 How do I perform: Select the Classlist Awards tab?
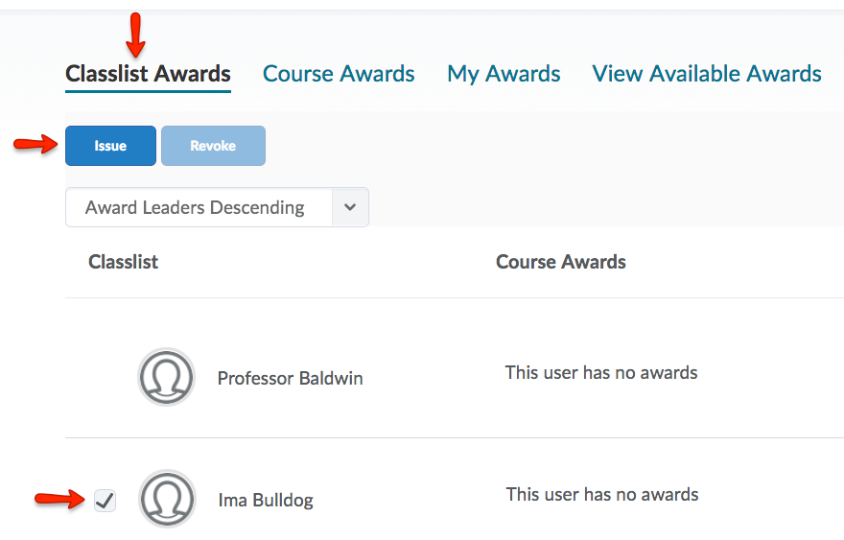[x=148, y=74]
